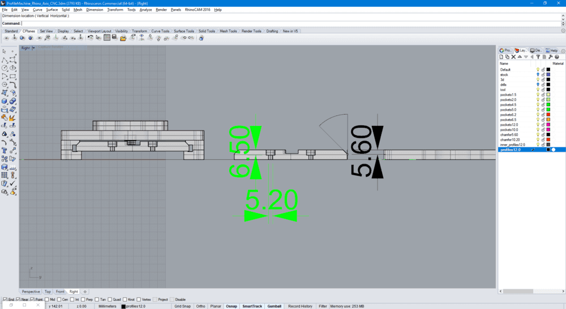Select the Circle tool in left toolbar

click(x=5, y=68)
